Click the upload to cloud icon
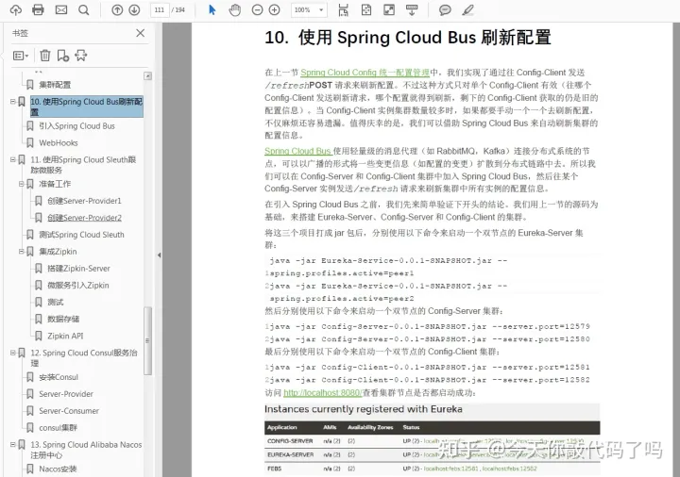The width and height of the screenshot is (680, 477). click(x=16, y=10)
